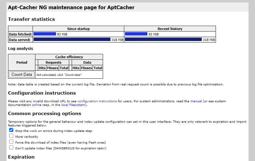Click Not calculated, click "Count data" text

[59, 75]
